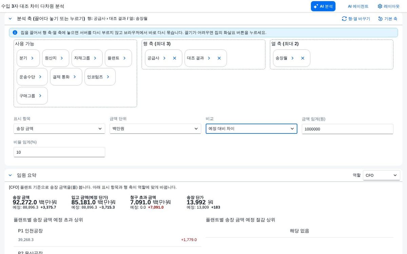Collapse the 분석 축 section chevron
This screenshot has height=254, width=407.
10,19
